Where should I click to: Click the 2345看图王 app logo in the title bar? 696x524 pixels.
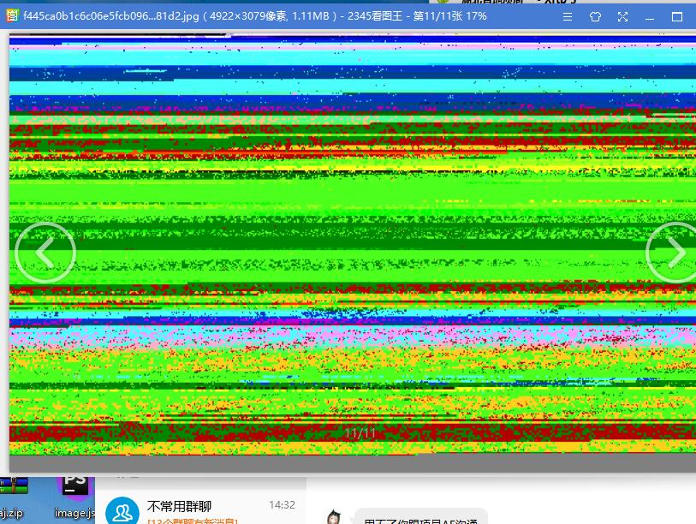point(12,16)
